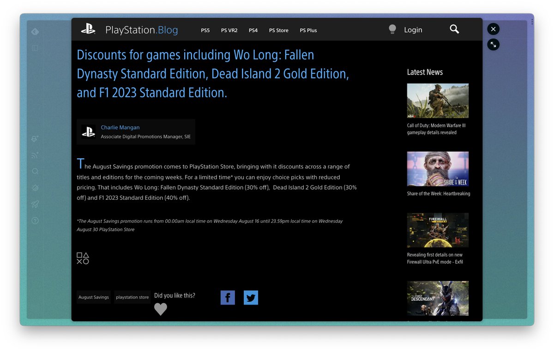Click the circle theme icon in background sidebar

pos(35,188)
